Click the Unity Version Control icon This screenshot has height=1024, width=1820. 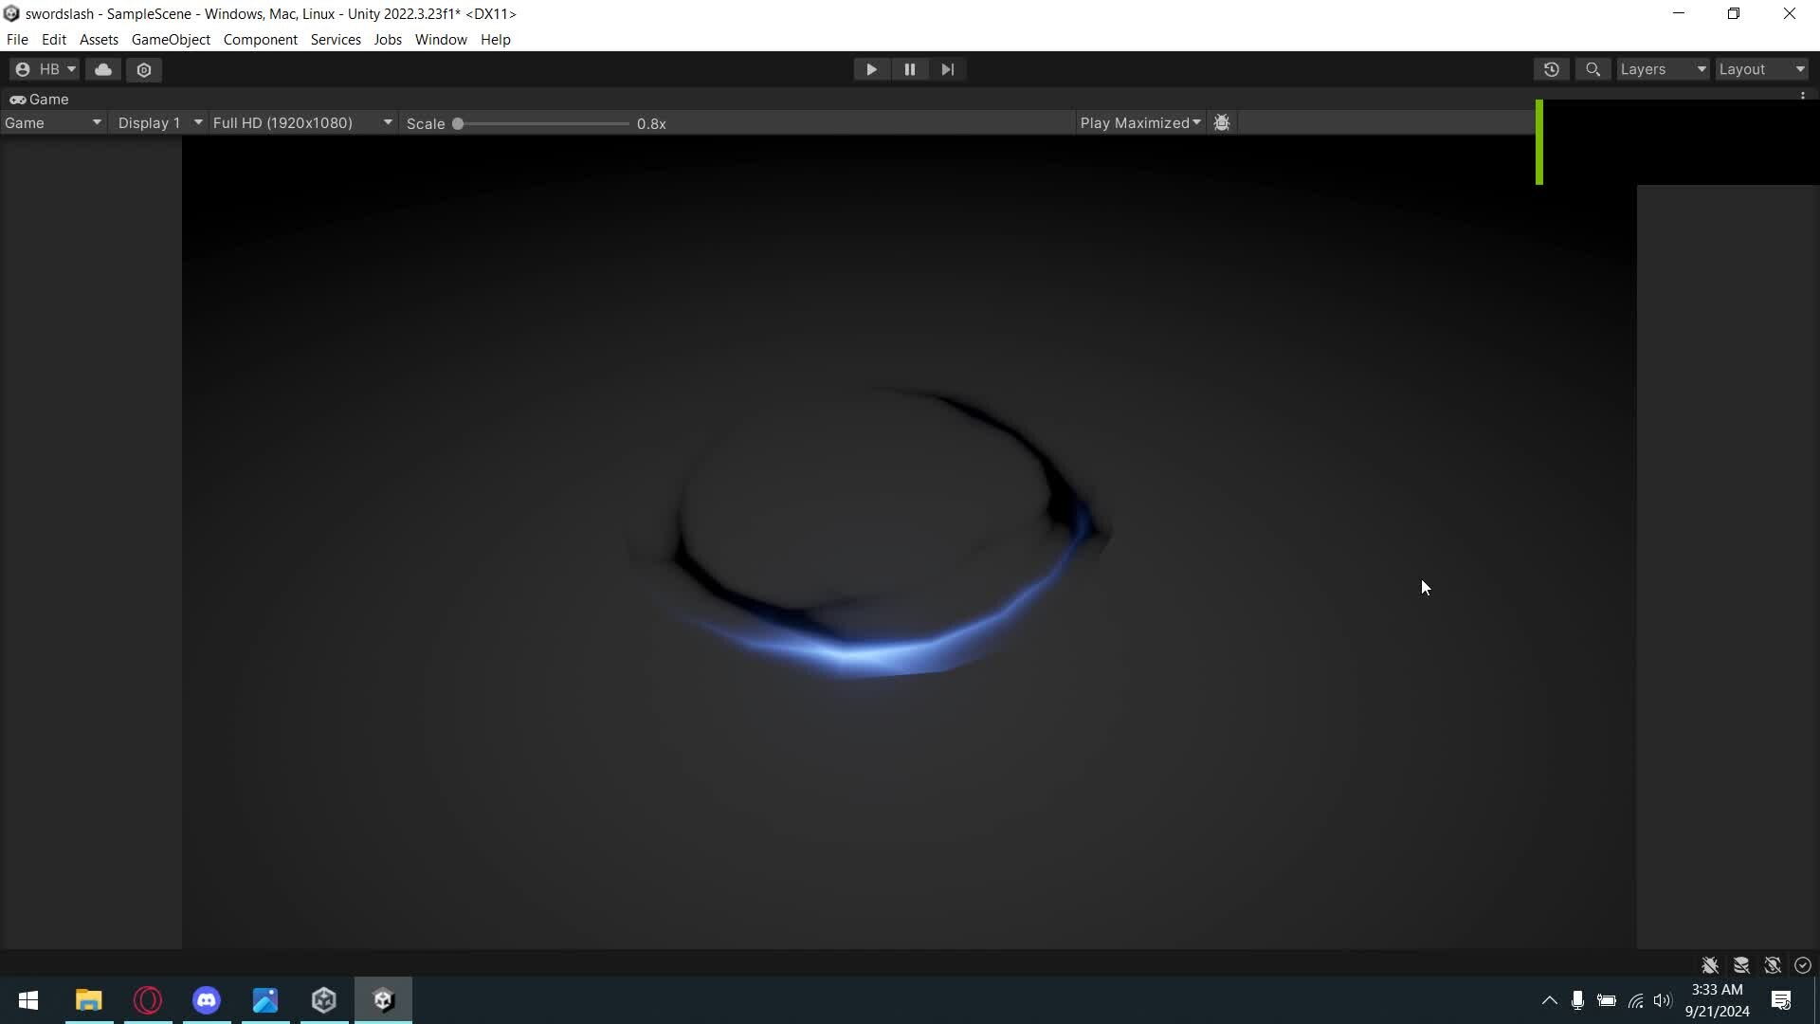pos(144,69)
